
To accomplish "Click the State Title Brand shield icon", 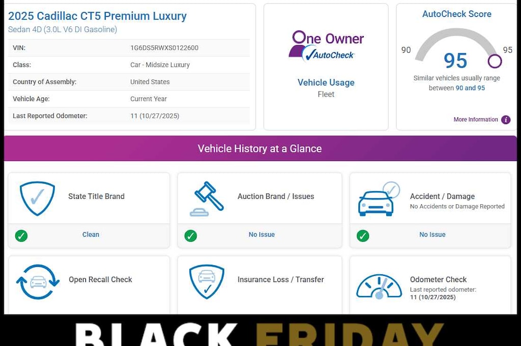I will [x=37, y=199].
